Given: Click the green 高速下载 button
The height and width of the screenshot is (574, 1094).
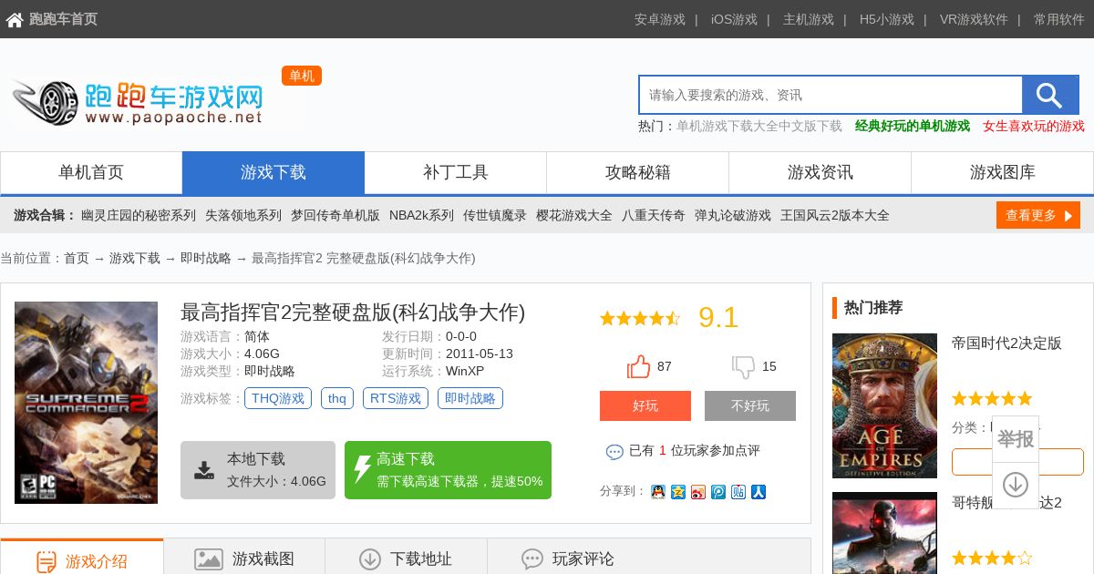Looking at the screenshot, I should (x=448, y=470).
